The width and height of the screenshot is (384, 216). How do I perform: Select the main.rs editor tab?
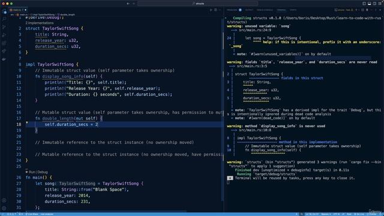(x=18, y=10)
